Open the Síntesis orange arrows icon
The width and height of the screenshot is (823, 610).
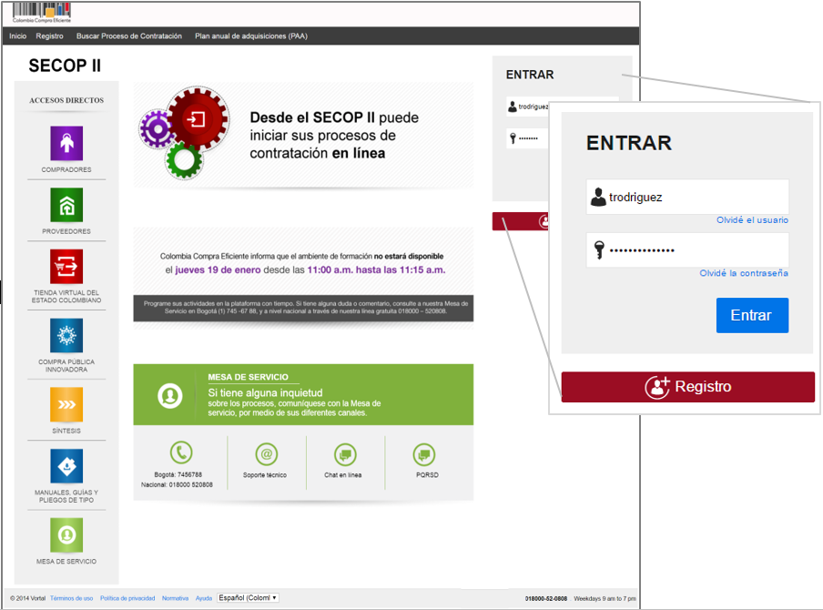click(x=66, y=404)
